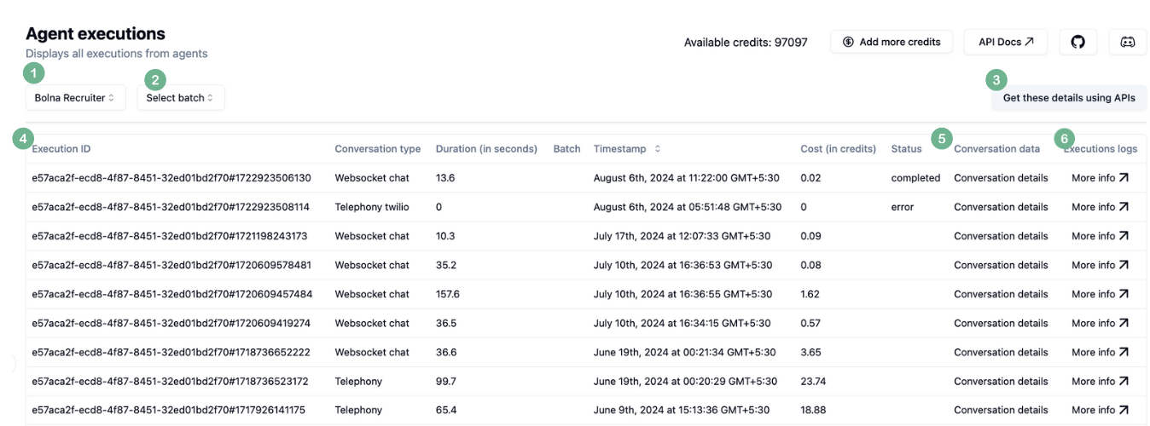1150x426 pixels.
Task: Select execution ID ending 1722923508114
Action: pyautogui.click(x=171, y=207)
